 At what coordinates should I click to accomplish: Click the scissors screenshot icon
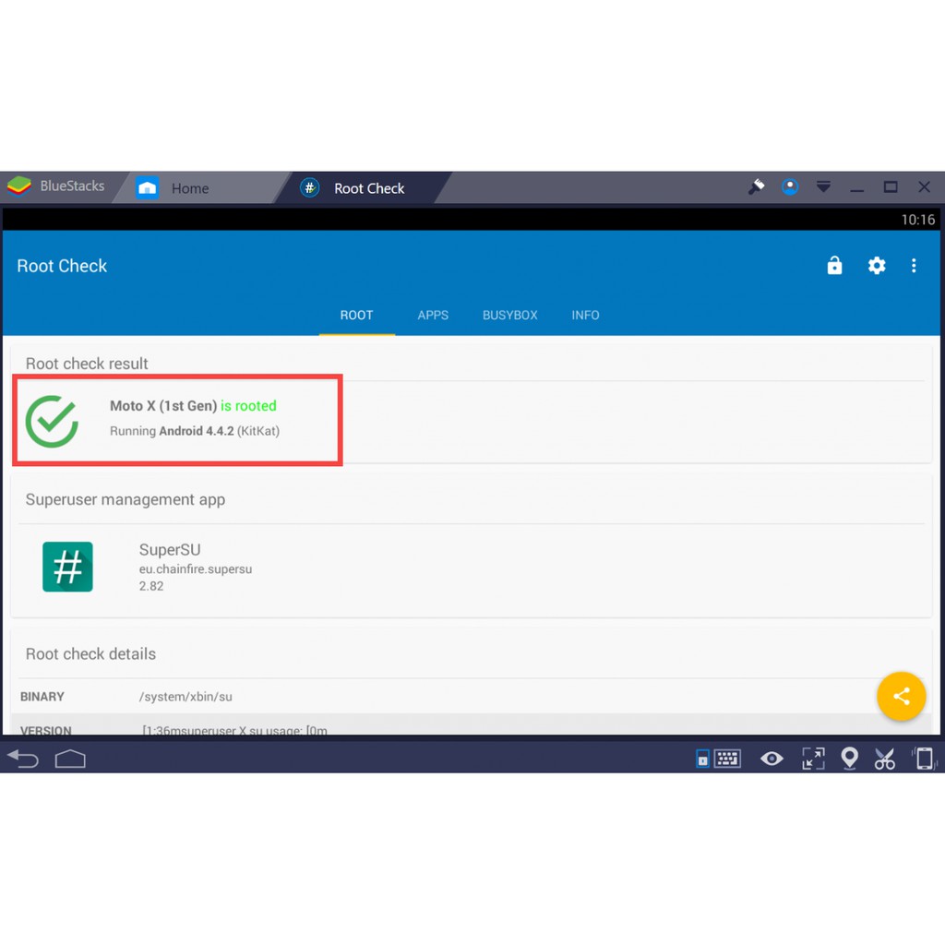point(885,759)
